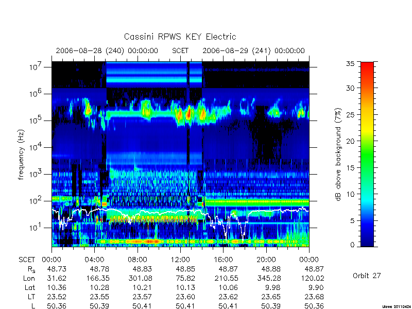
Task: Click the plot title Cassini RPWS KEY Electric
Action: pyautogui.click(x=180, y=37)
